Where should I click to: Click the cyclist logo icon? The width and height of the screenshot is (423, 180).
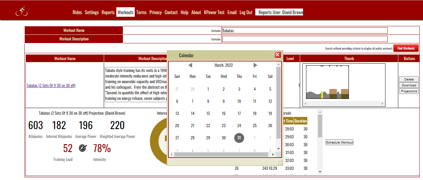pos(21,11)
